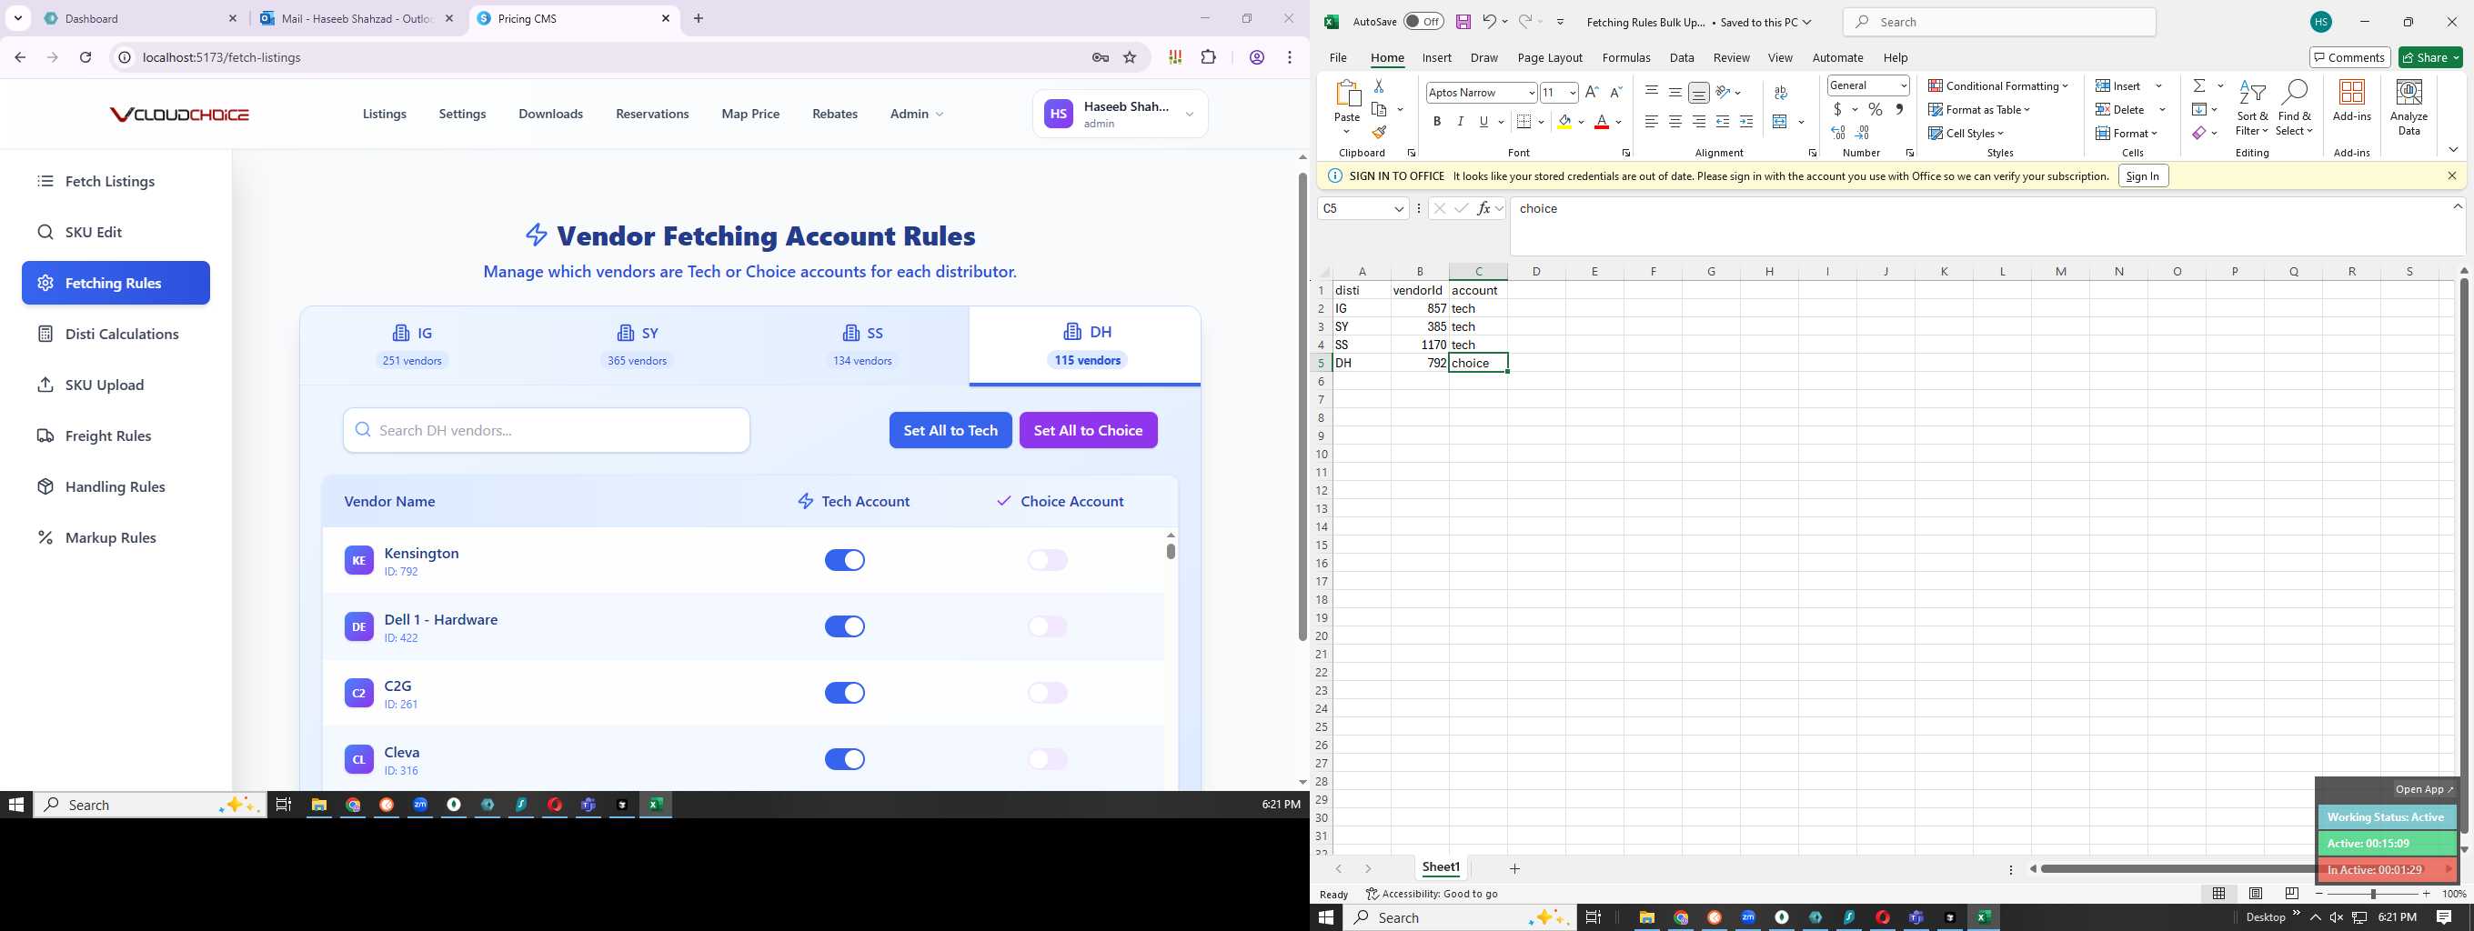This screenshot has height=931, width=2474.
Task: Click the Wrap Text icon in Excel
Action: [x=1781, y=92]
